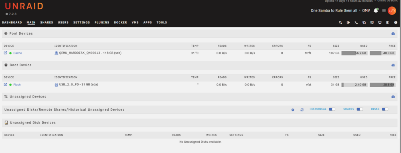Screen dimensions: 401x153
Task: Open the hamburger menu in header
Action: coord(384,11)
